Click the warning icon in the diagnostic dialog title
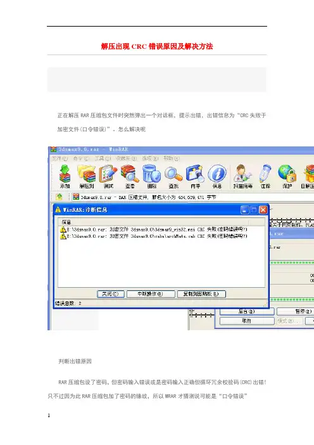This screenshot has height=445, width=314. click(58, 209)
